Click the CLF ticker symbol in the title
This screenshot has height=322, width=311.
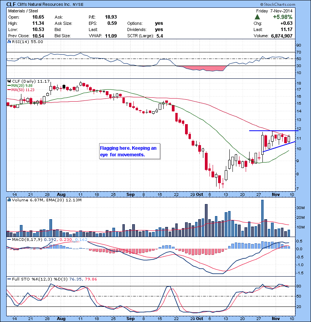[x=11, y=4]
